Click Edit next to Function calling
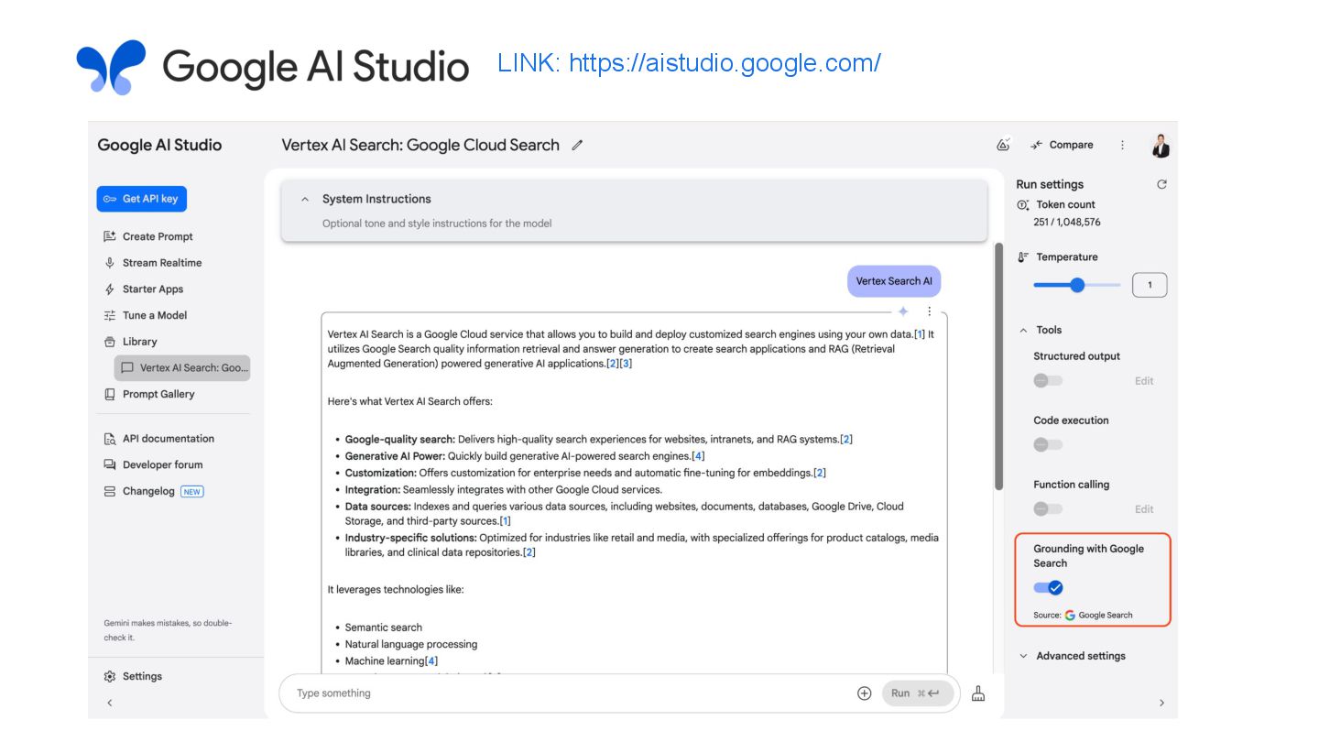 1144,509
